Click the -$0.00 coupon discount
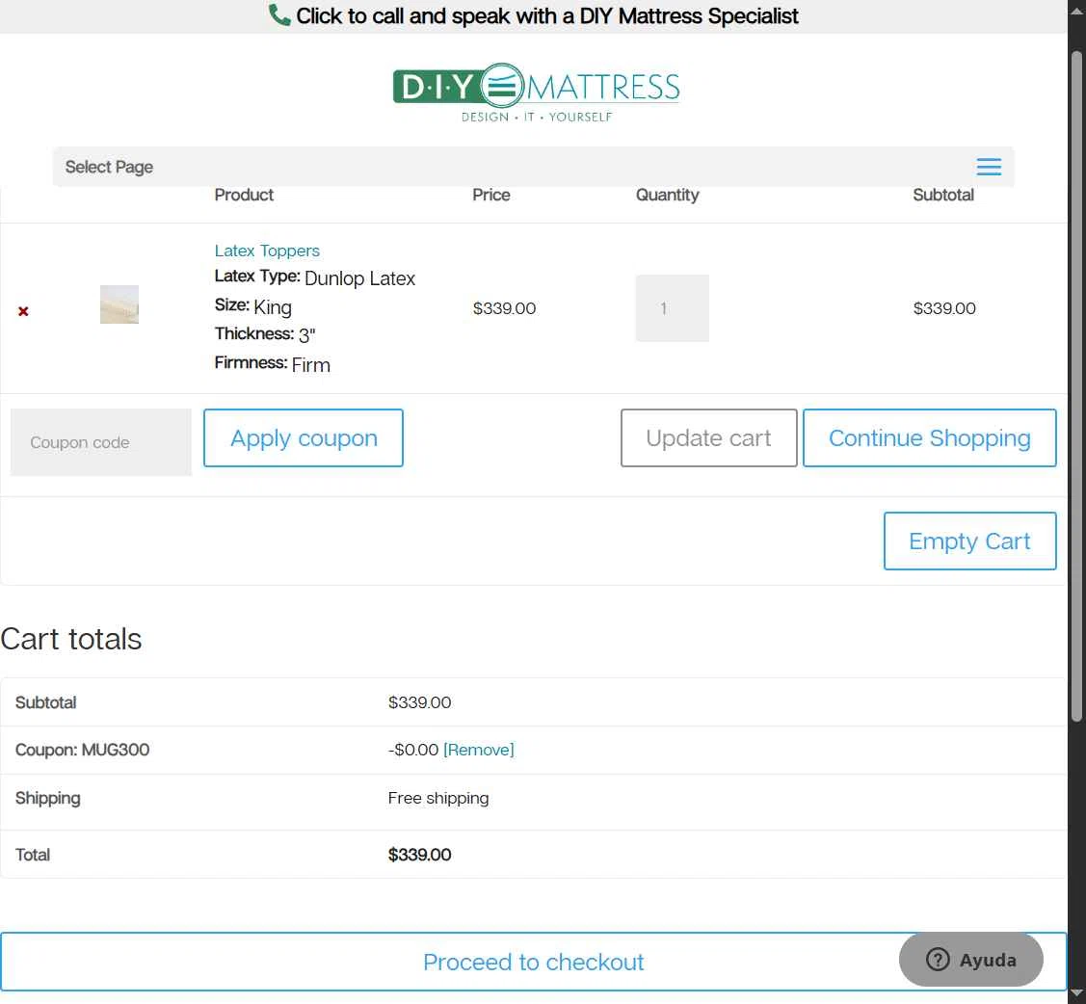 [413, 750]
